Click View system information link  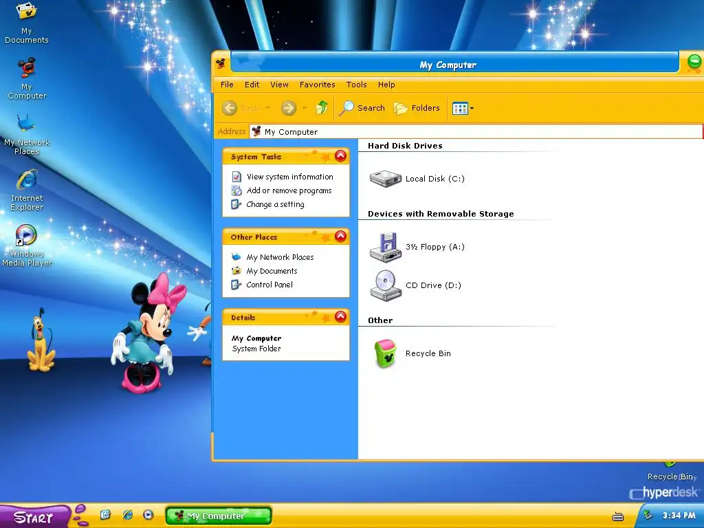pos(290,177)
